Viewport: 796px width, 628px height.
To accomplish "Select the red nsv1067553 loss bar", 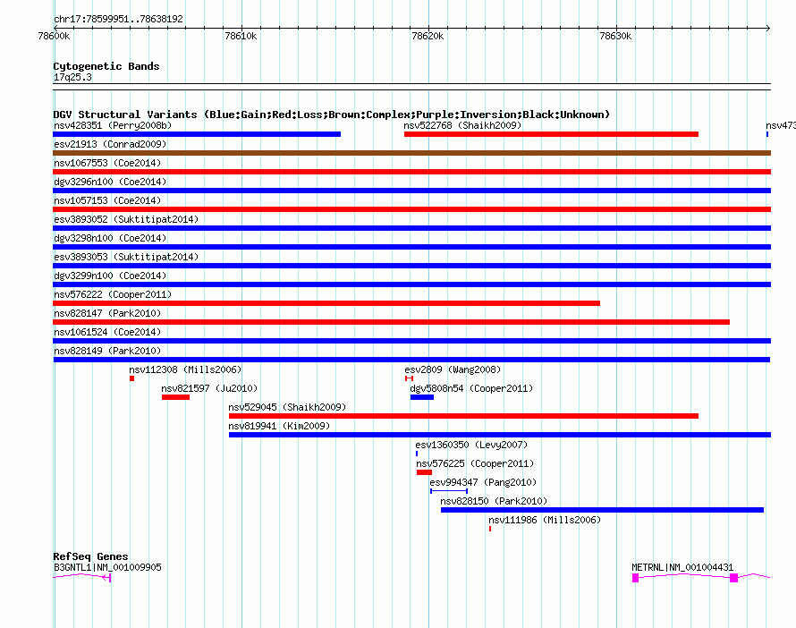I will point(411,172).
